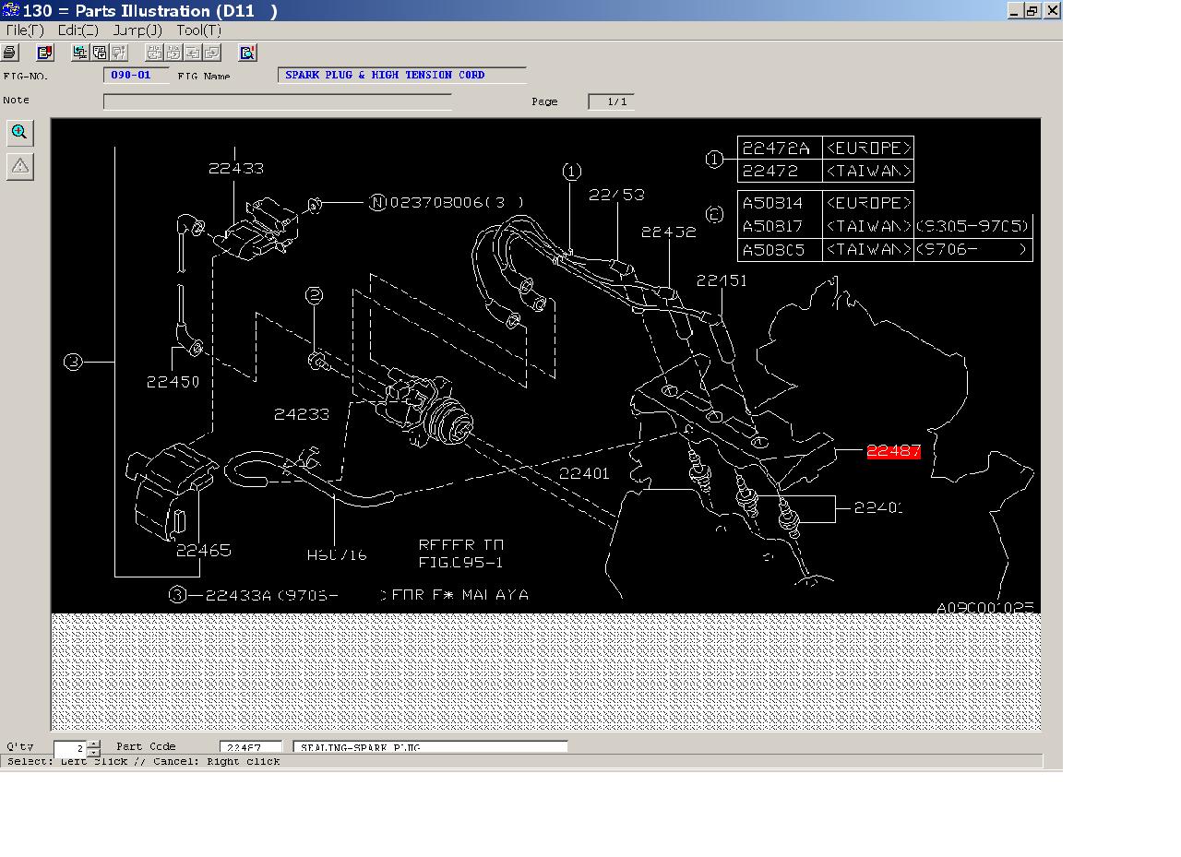The width and height of the screenshot is (1181, 857).
Task: Select part number 22401 near the distributor
Action: coord(585,473)
